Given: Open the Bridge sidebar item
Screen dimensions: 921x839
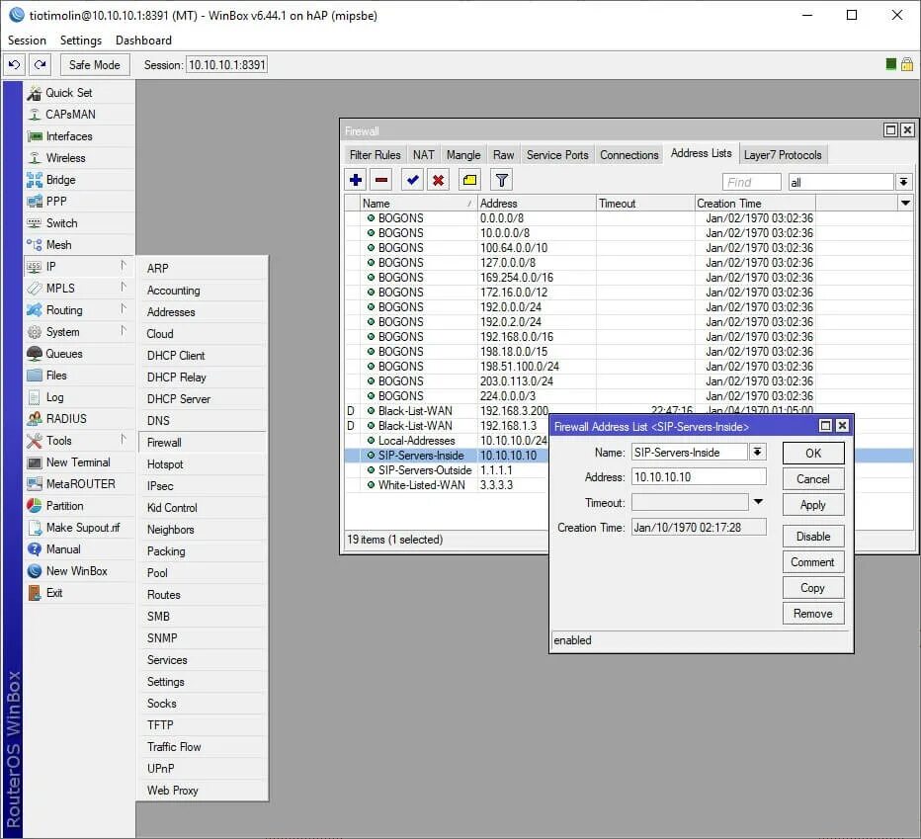Looking at the screenshot, I should (x=79, y=180).
